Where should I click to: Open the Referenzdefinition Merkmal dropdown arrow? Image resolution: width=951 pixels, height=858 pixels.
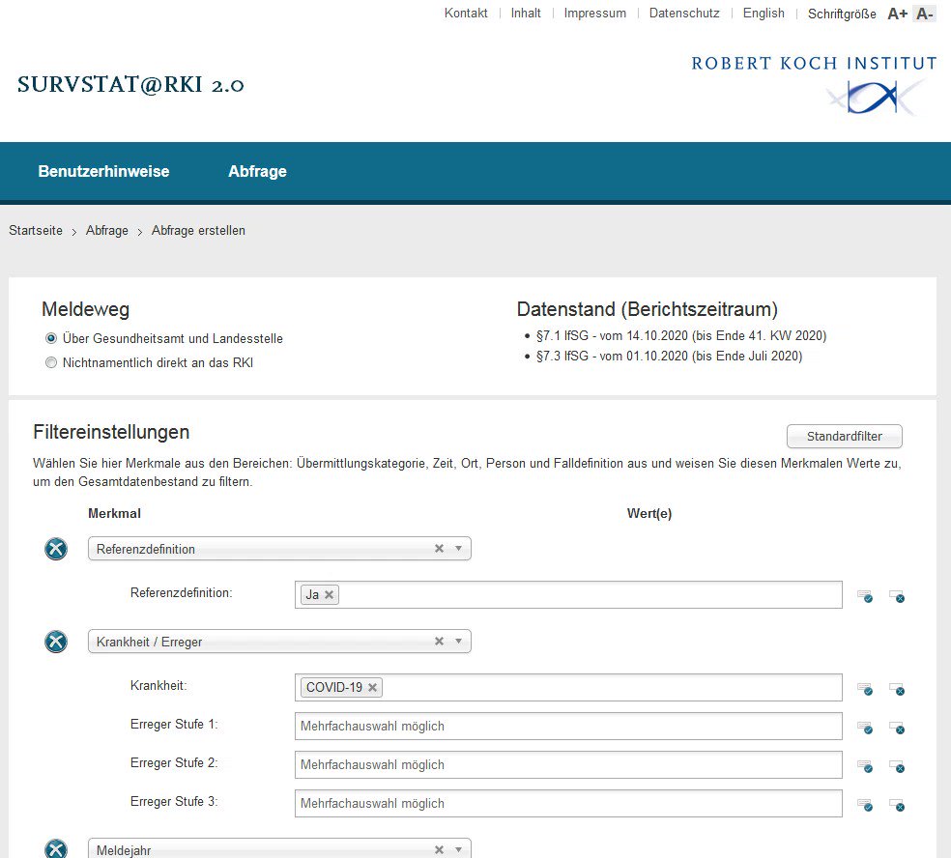[458, 548]
